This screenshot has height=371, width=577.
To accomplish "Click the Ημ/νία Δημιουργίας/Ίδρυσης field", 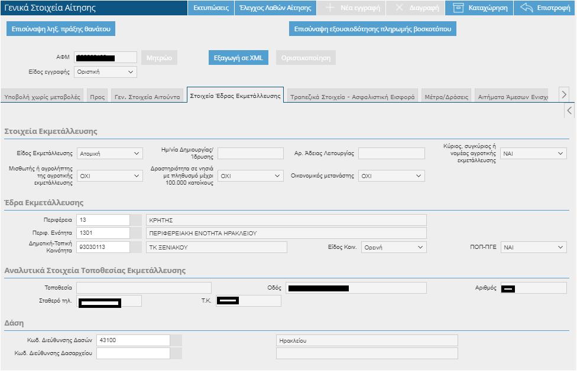I will pos(251,153).
